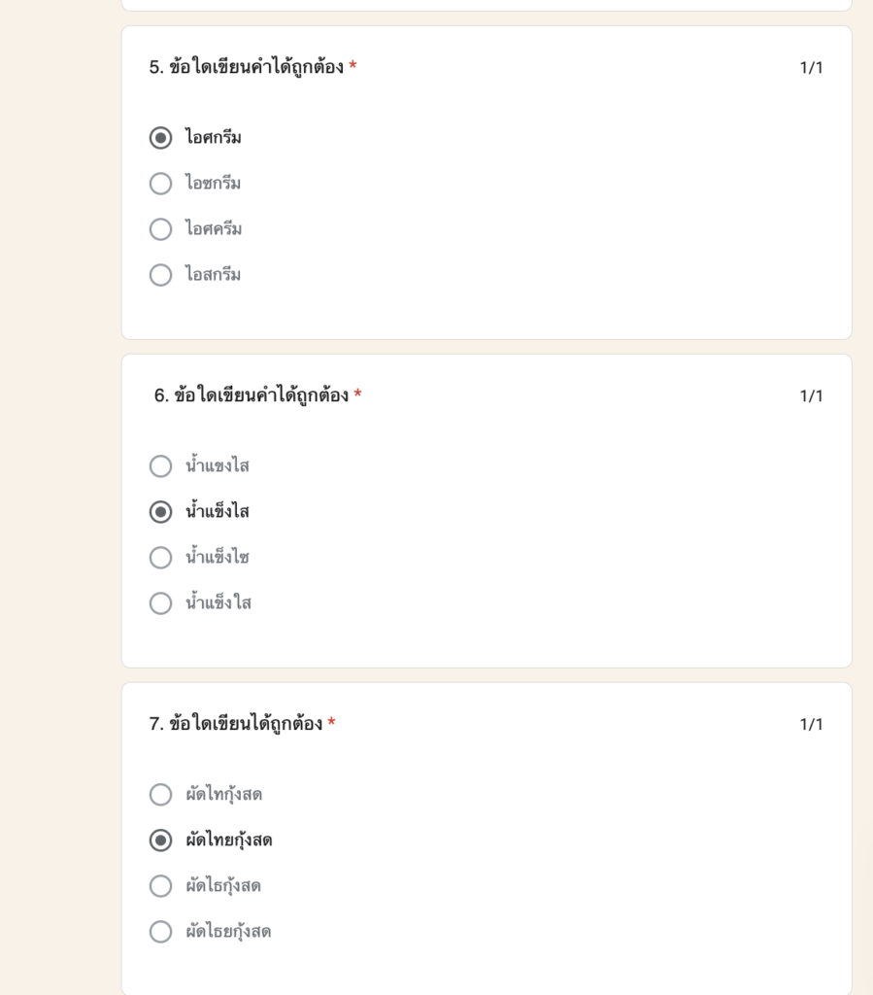873x995 pixels.
Task: Choose the ผัดไทยกุ้งสด radio option
Action: pos(160,841)
